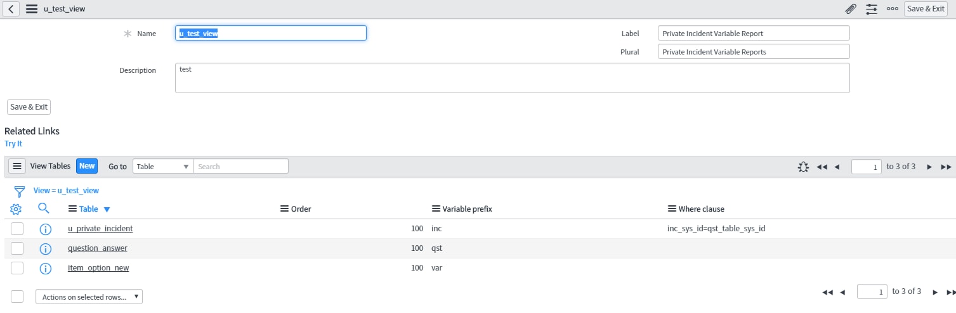
Task: Click the Try It related link
Action: pyautogui.click(x=13, y=144)
